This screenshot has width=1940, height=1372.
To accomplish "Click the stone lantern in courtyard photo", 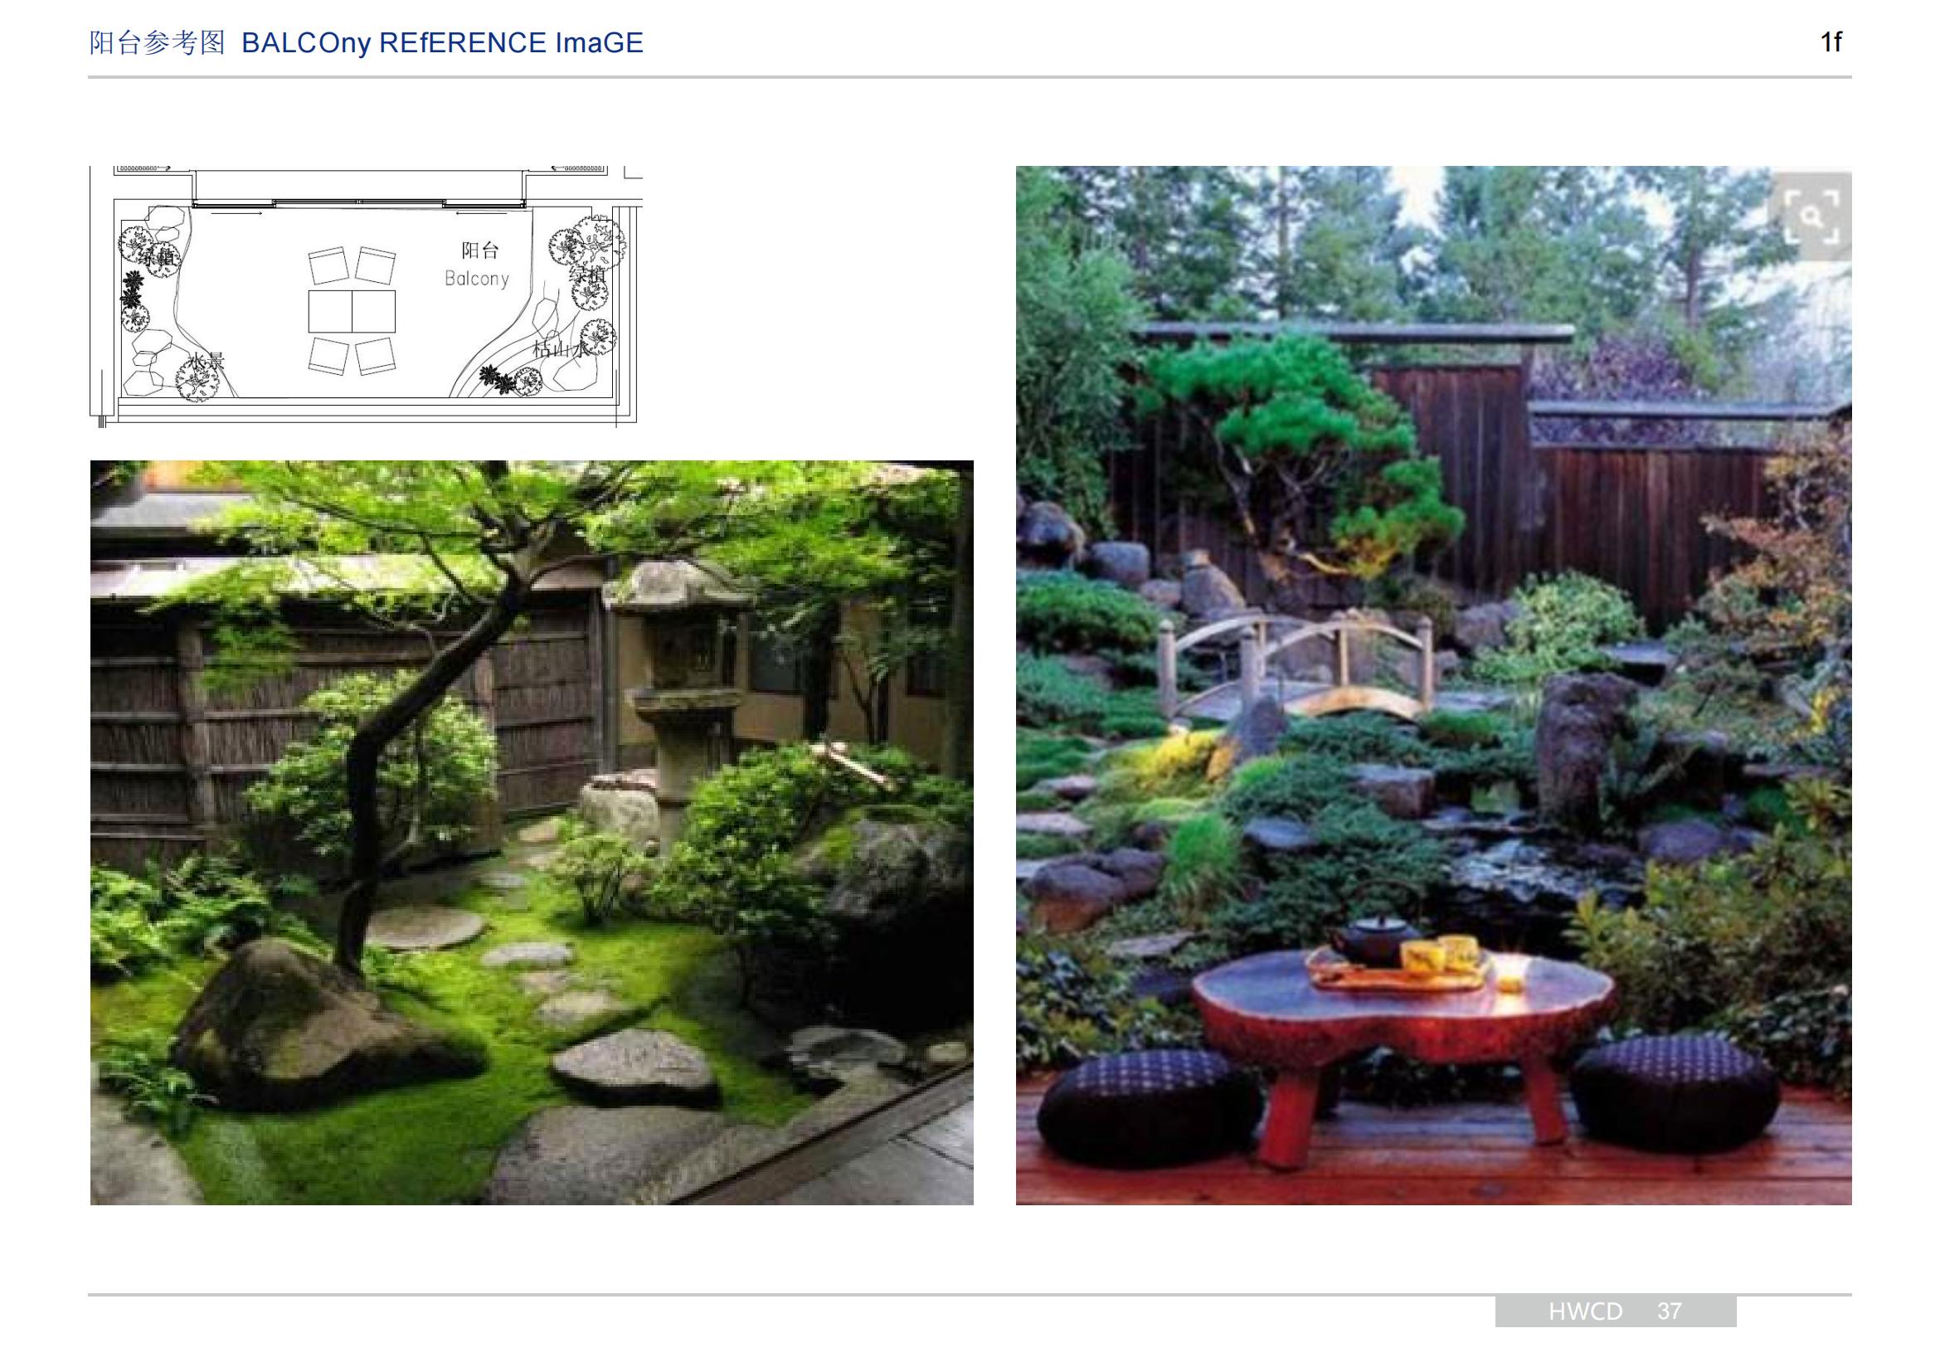I will (x=684, y=676).
